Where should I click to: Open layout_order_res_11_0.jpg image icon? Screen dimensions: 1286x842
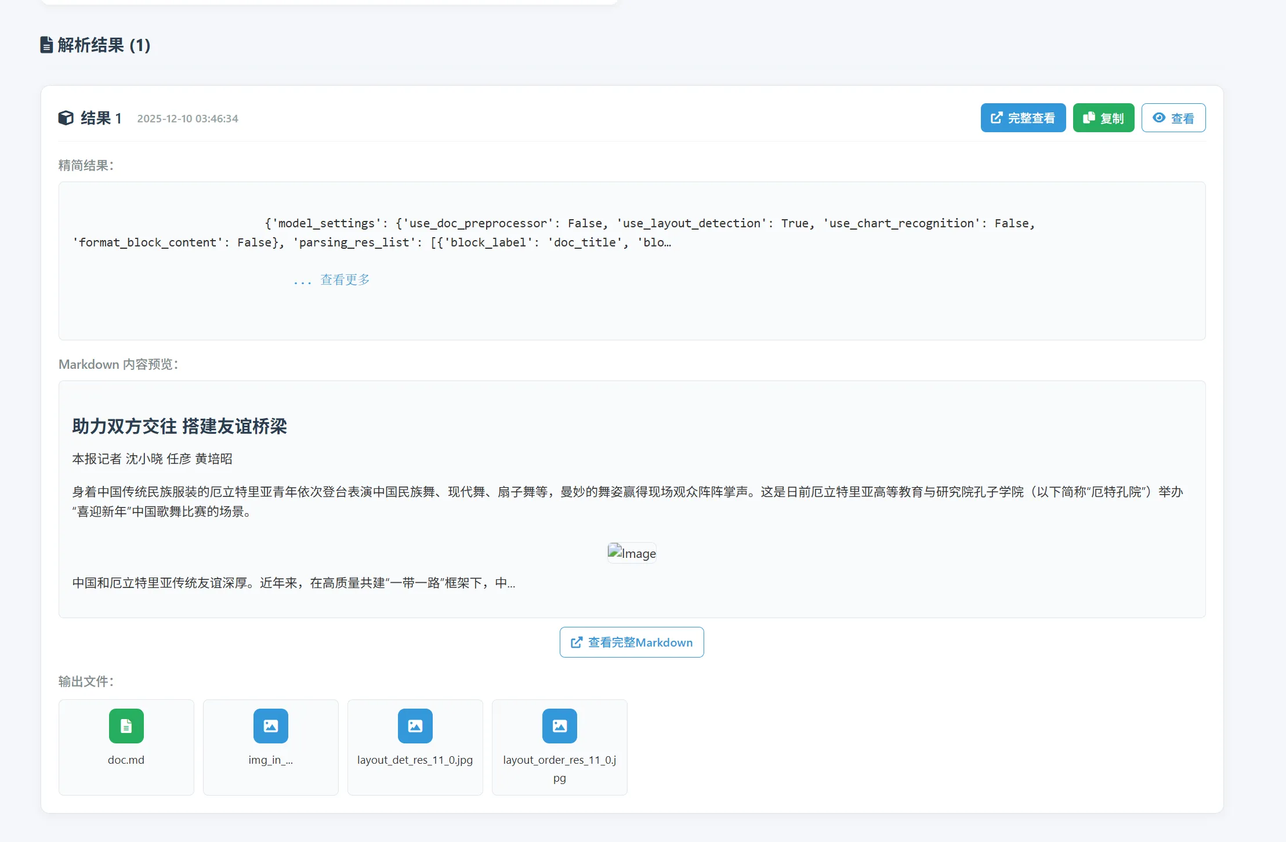click(x=559, y=725)
